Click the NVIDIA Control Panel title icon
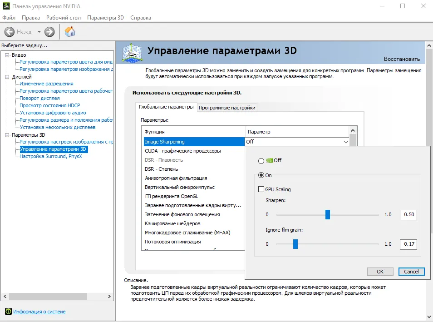This screenshot has width=433, height=322. [6, 6]
